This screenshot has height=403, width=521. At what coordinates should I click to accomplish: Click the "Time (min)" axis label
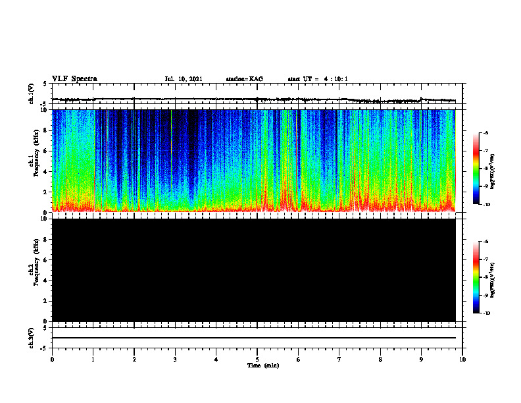263,365
